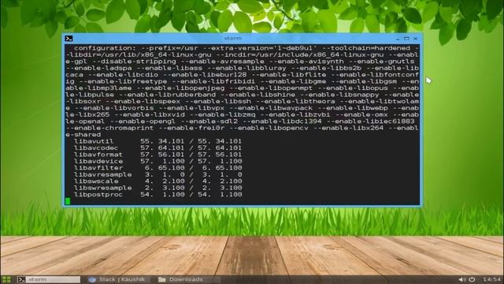Click the libavutil line in terminal

click(x=157, y=141)
